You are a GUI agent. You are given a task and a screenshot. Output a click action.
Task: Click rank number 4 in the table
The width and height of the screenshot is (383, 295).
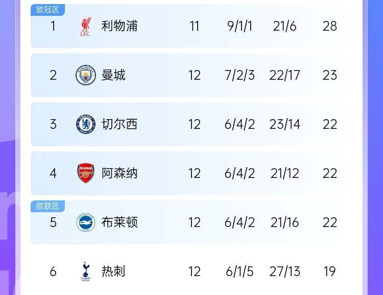click(x=53, y=173)
